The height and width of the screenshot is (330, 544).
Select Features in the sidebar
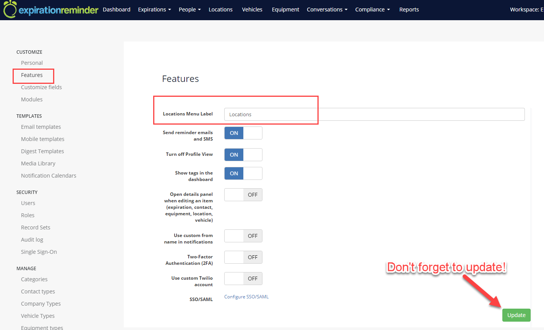click(x=32, y=75)
